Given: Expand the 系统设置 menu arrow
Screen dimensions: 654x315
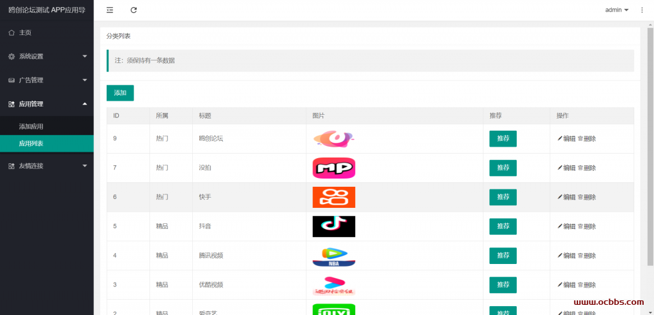Looking at the screenshot, I should (x=85, y=56).
